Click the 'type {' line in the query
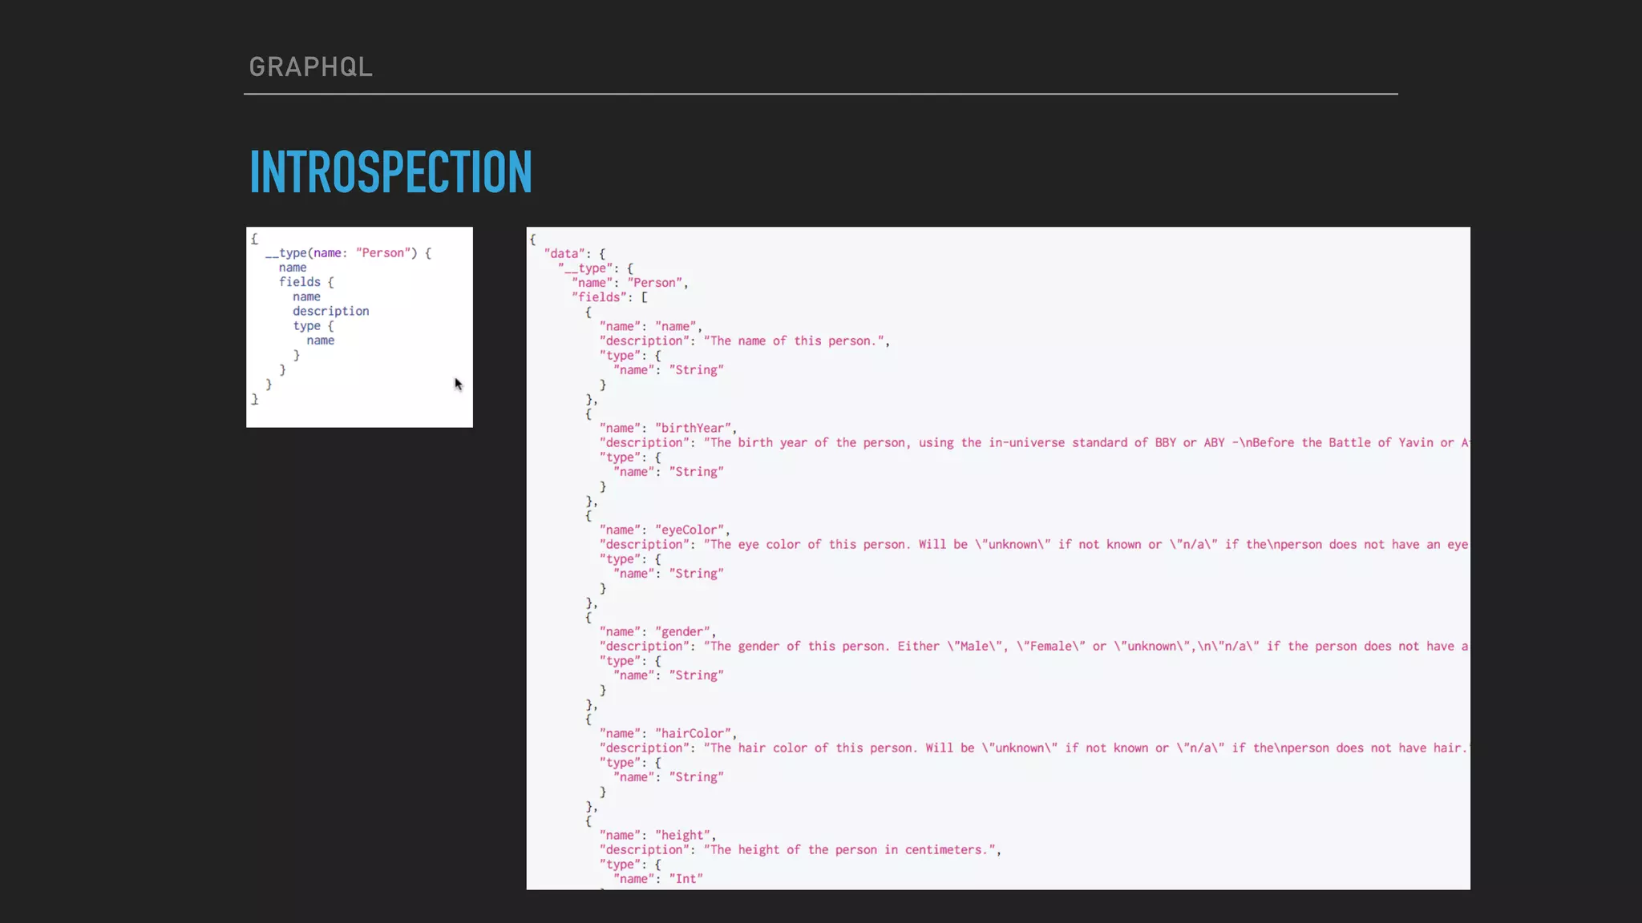Screen dimensions: 1642x923 tap(313, 326)
